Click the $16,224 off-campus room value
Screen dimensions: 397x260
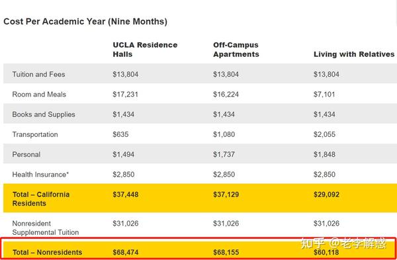pos(226,94)
